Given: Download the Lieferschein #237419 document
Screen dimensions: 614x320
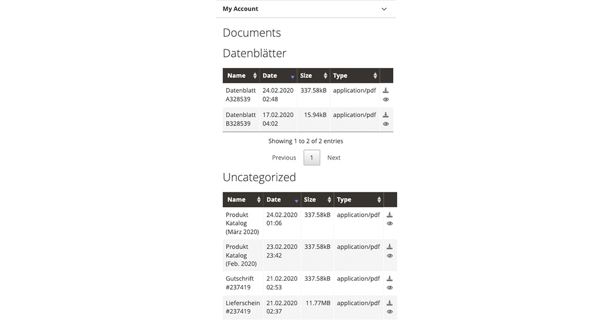Looking at the screenshot, I should point(389,302).
